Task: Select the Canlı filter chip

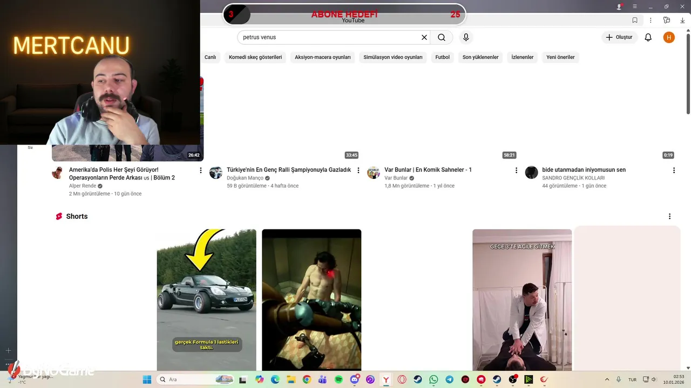Action: click(x=210, y=57)
